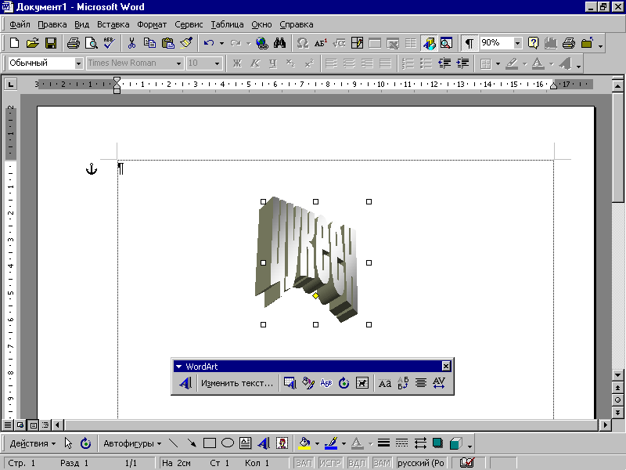
Task: Toggle the Drawing toolbar button
Action: [429, 43]
